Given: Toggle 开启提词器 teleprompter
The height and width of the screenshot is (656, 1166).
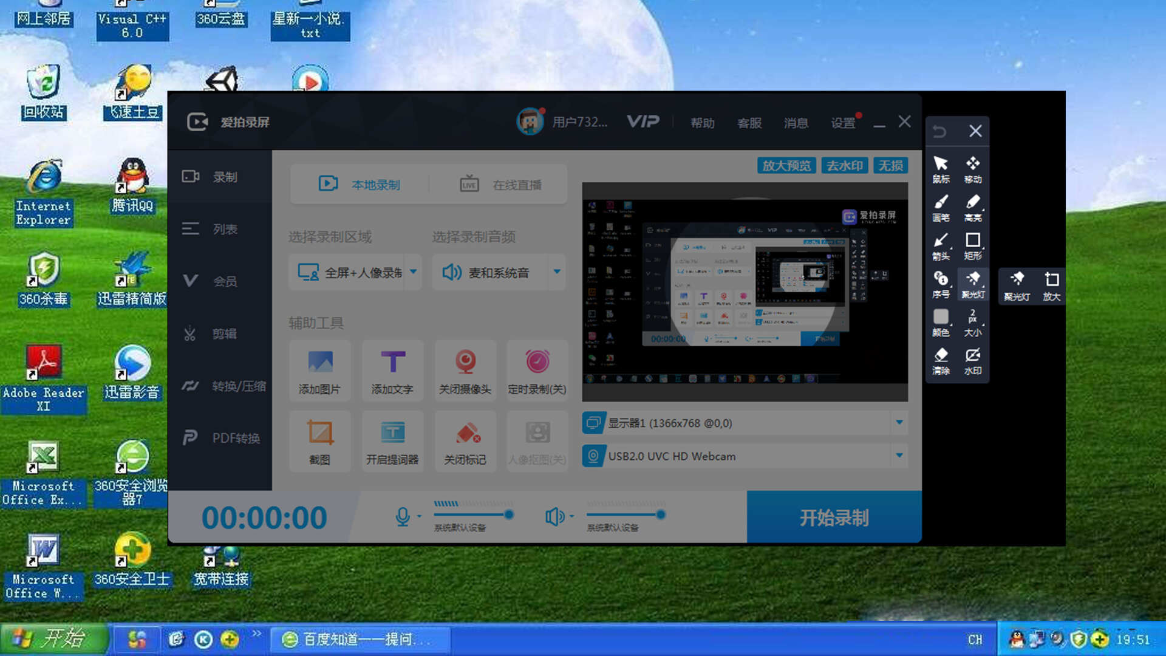Looking at the screenshot, I should (393, 442).
